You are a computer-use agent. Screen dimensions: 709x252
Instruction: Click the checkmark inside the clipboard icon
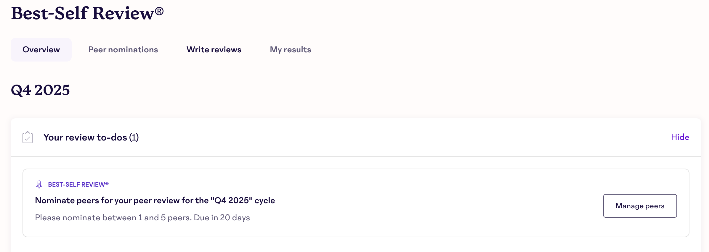pos(27,138)
